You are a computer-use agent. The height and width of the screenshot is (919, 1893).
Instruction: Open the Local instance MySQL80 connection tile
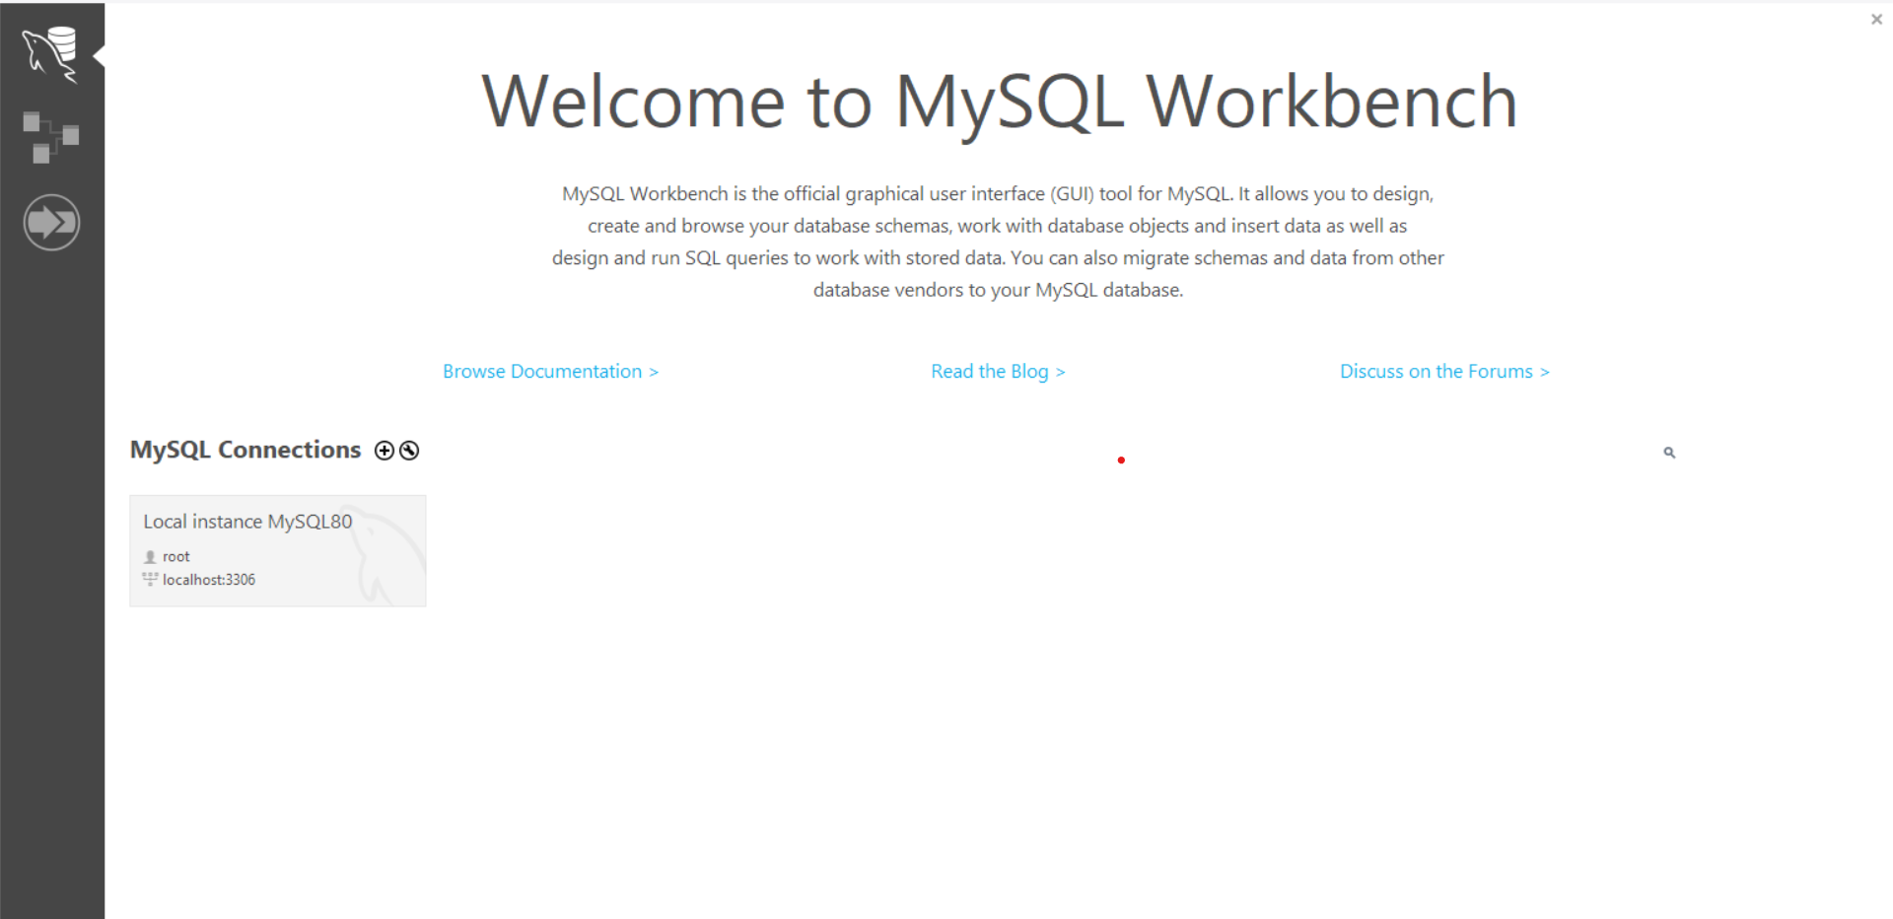pyautogui.click(x=278, y=551)
